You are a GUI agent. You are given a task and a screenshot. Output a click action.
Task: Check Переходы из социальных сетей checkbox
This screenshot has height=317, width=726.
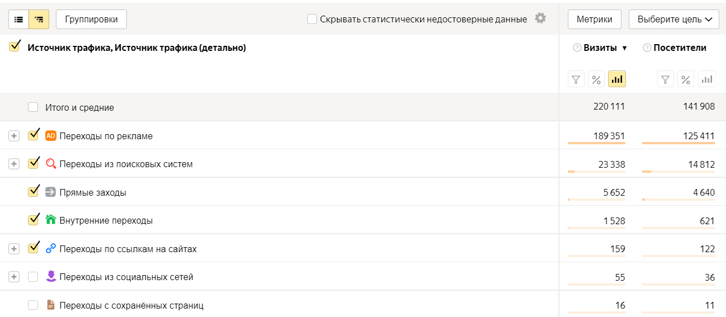coord(33,277)
